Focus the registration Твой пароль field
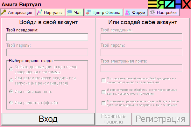The height and width of the screenshot is (127, 191). pos(141,52)
